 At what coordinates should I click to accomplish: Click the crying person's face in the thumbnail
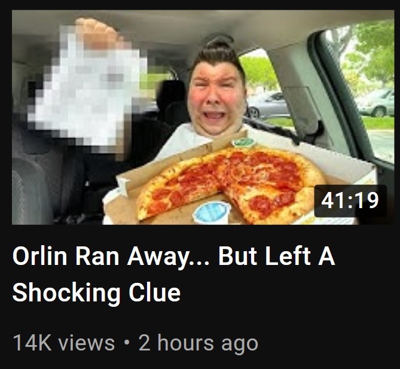pyautogui.click(x=216, y=96)
